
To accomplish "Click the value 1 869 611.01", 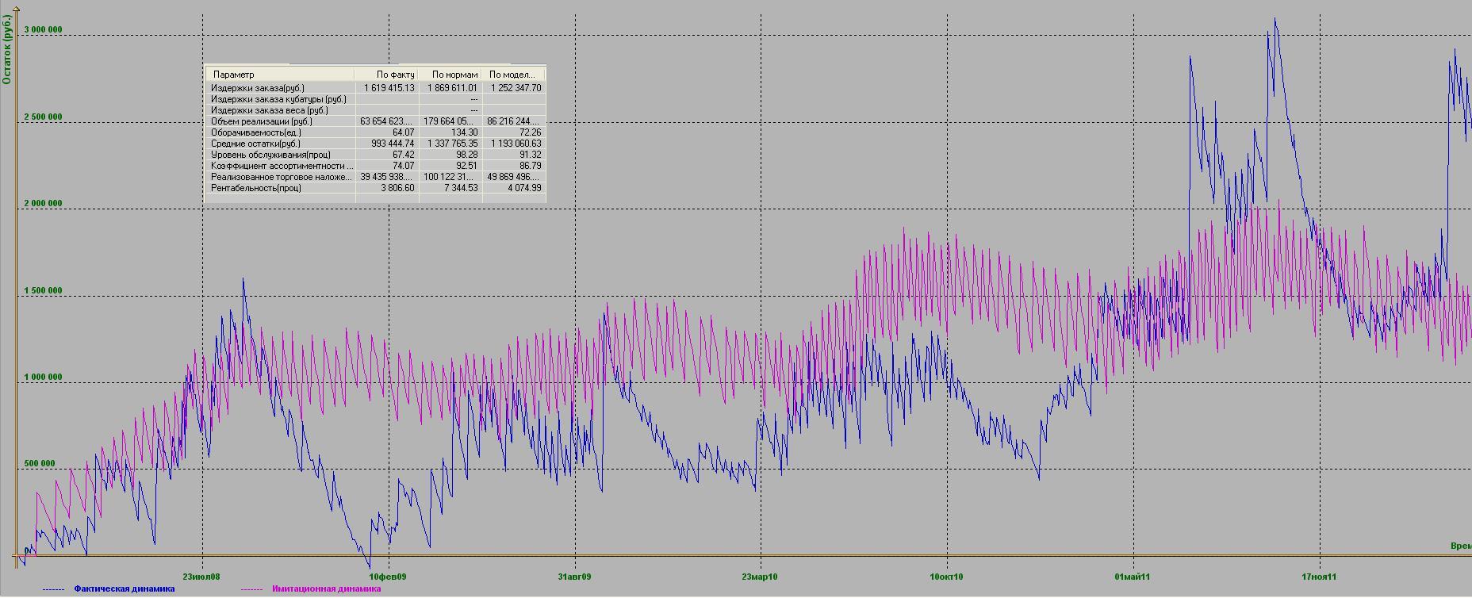I will click(x=452, y=88).
